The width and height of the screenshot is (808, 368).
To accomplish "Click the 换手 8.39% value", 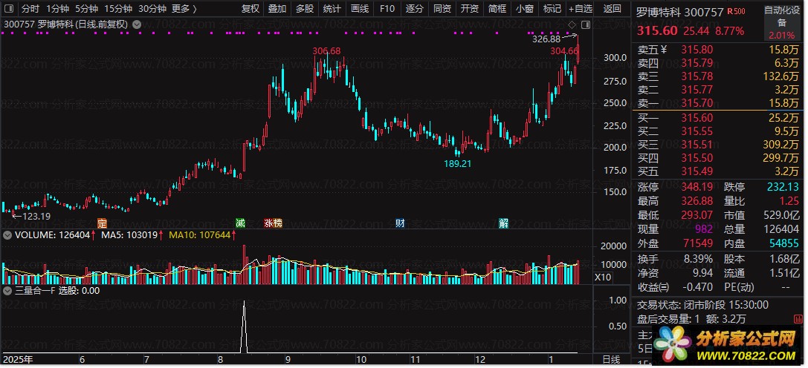I will coord(697,259).
